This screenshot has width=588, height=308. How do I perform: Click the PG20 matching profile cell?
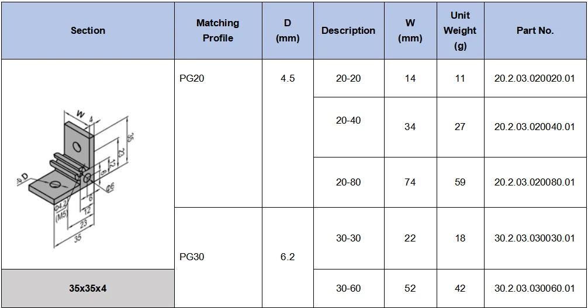point(192,78)
